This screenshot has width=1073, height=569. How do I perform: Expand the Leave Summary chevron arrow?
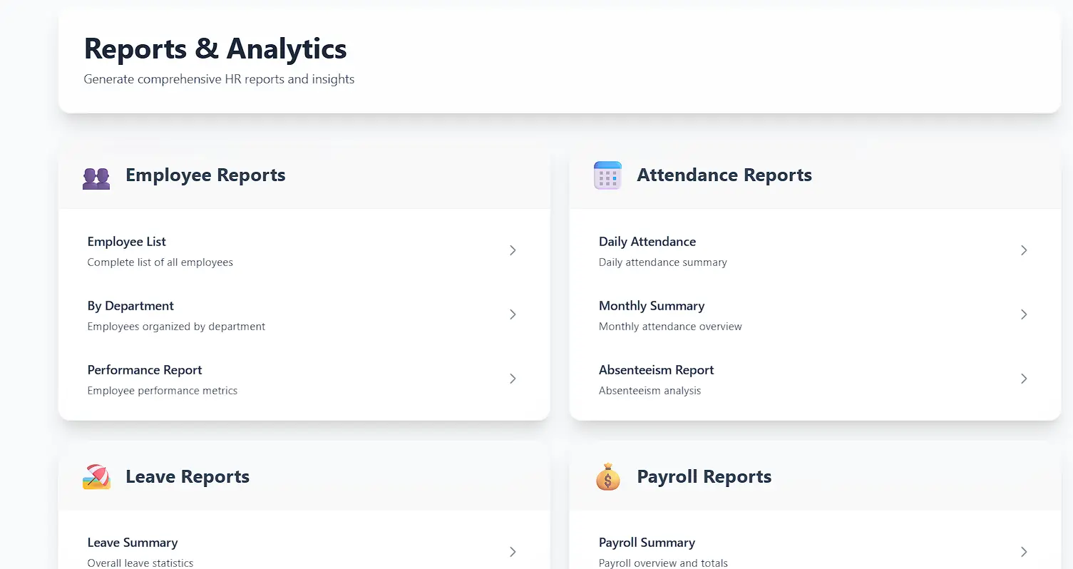click(x=513, y=552)
